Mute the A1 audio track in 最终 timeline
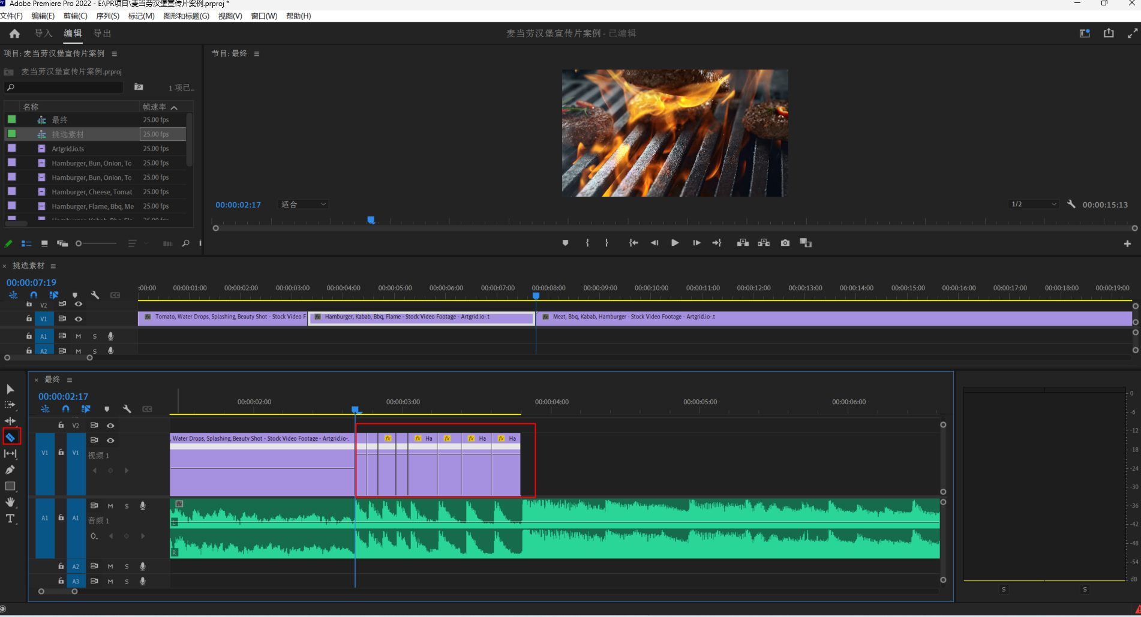This screenshot has width=1141, height=617. pos(110,506)
